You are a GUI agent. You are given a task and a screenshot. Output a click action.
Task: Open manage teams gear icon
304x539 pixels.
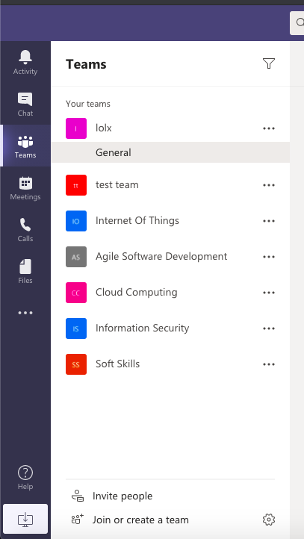[269, 520]
